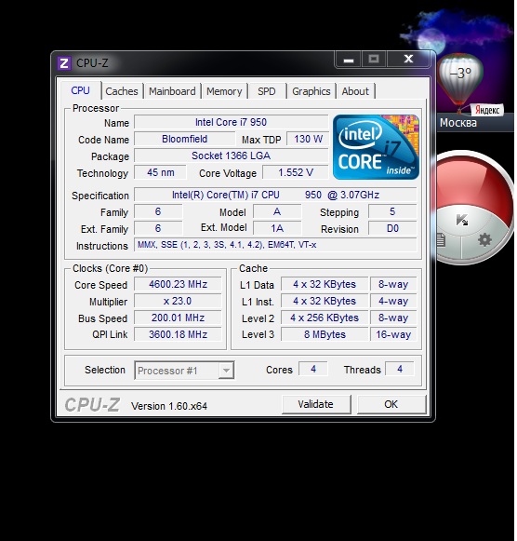Click the Stepping value 5
The height and width of the screenshot is (541, 517).
[x=392, y=211]
